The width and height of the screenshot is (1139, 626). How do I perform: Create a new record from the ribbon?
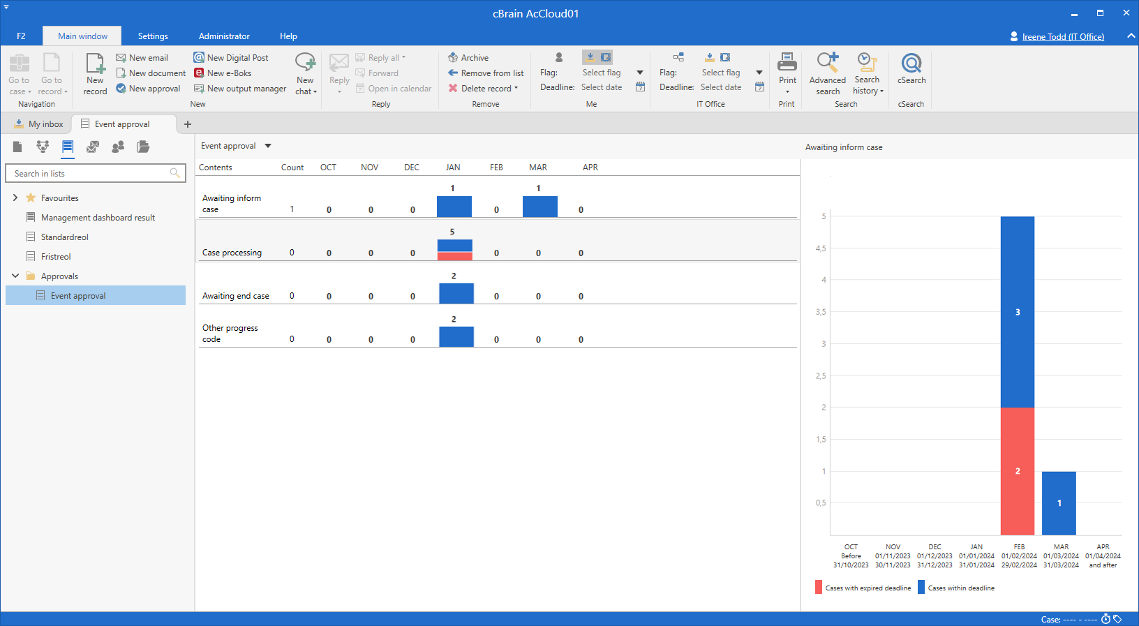[x=95, y=73]
